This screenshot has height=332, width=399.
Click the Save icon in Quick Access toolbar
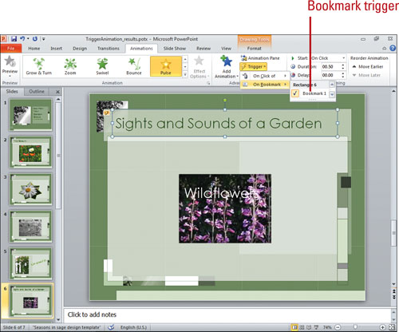pyautogui.click(x=14, y=39)
